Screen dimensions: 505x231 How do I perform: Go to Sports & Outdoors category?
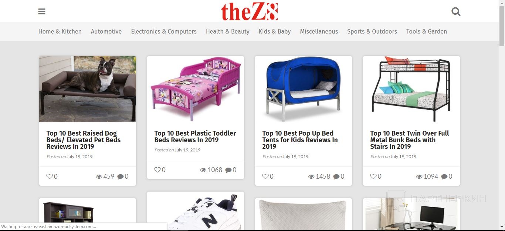[x=372, y=32]
